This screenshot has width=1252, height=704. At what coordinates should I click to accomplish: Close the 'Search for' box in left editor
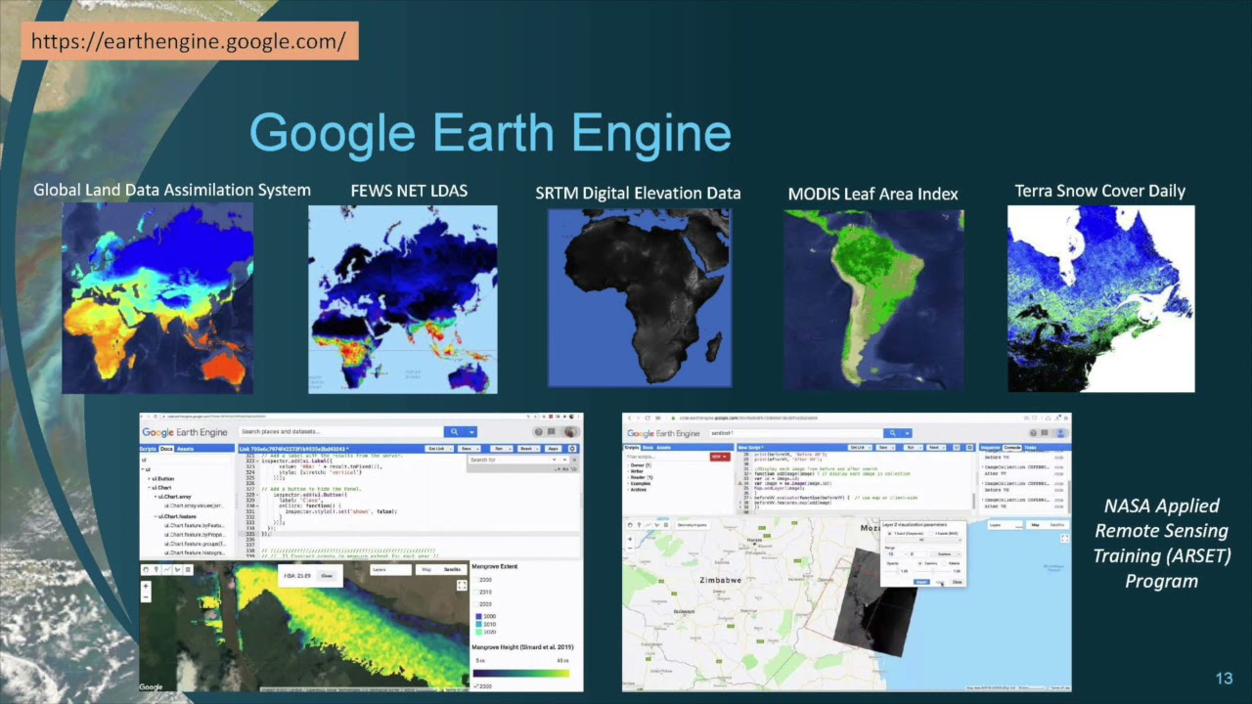(x=574, y=460)
